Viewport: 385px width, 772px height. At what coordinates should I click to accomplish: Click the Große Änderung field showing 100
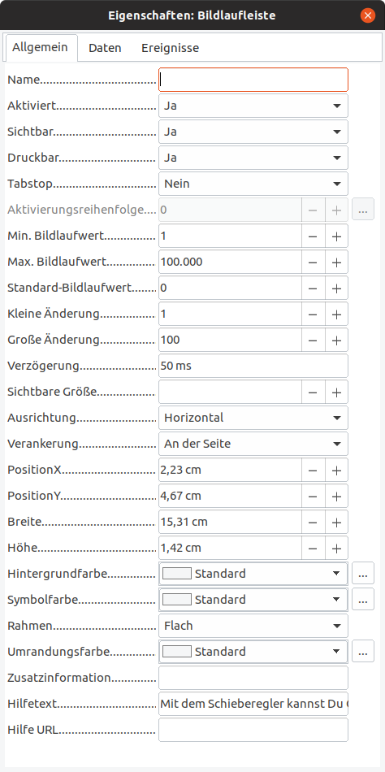point(230,340)
